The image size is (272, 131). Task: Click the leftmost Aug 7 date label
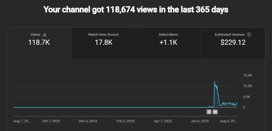(22, 121)
